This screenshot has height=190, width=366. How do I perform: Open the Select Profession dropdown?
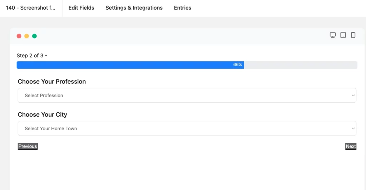point(187,95)
